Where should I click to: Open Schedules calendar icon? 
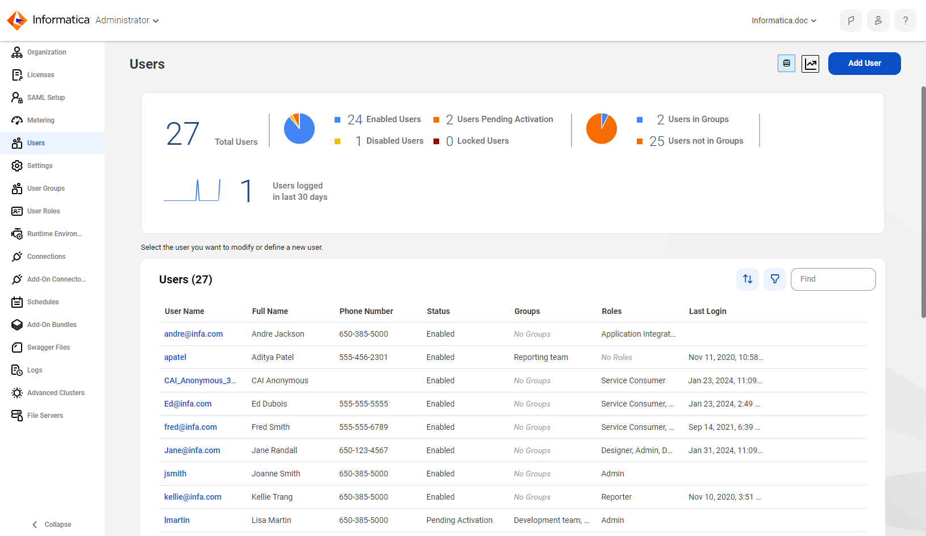(x=17, y=302)
